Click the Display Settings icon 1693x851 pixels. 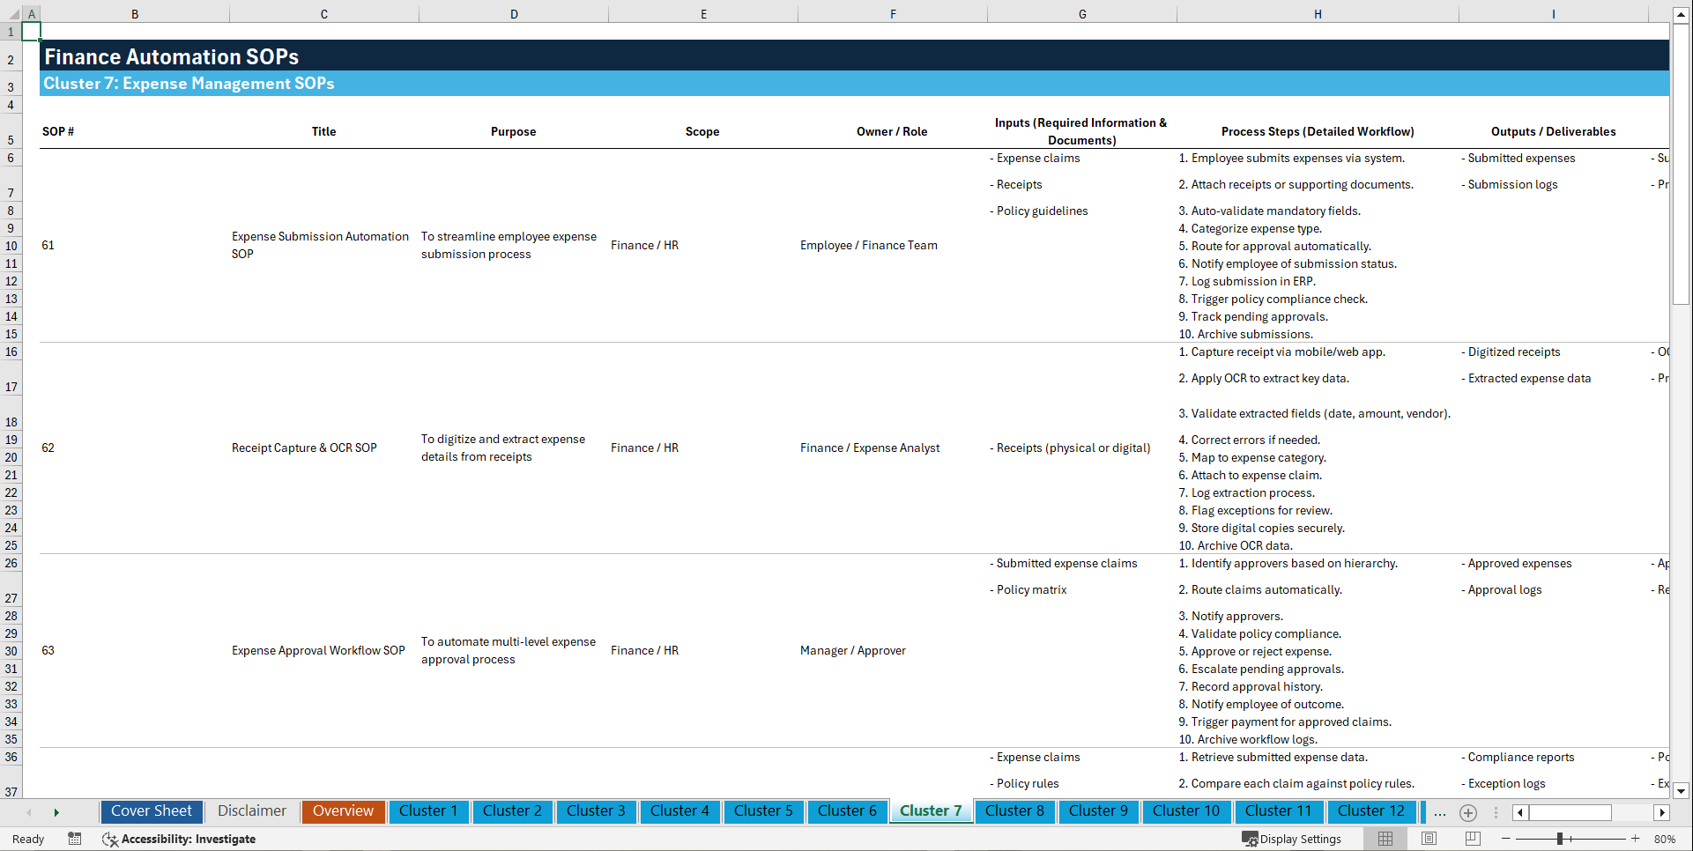coord(1249,839)
